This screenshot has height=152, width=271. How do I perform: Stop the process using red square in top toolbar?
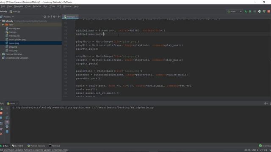point(268,11)
